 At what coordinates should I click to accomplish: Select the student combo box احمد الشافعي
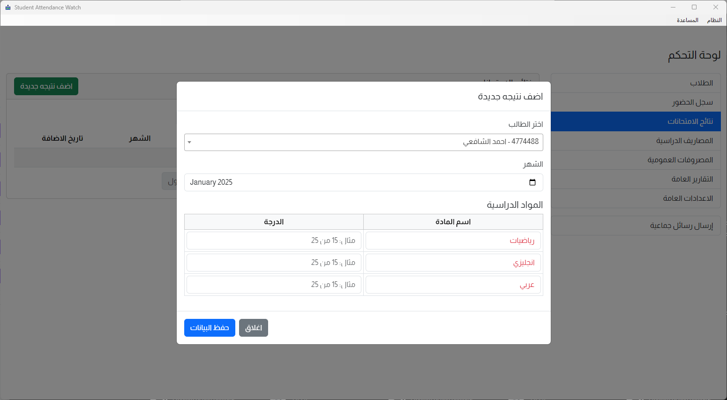(x=363, y=142)
